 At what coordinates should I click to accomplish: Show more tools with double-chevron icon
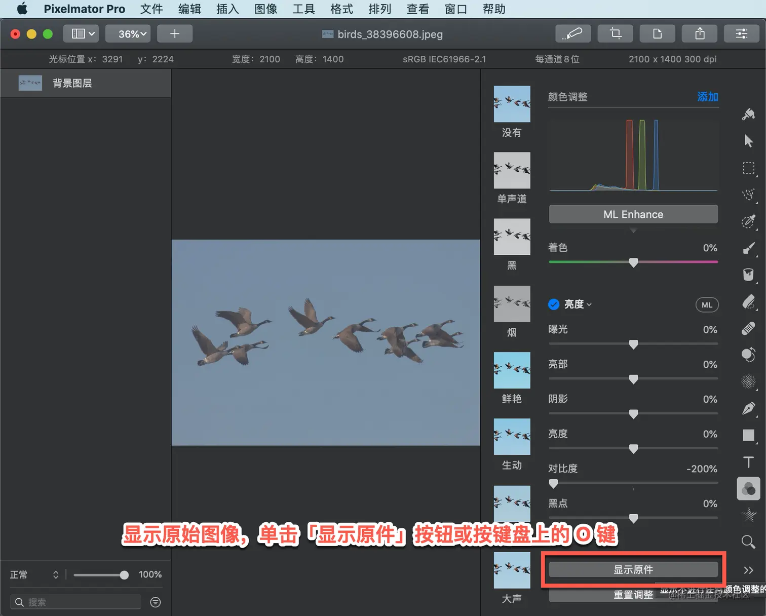pyautogui.click(x=748, y=570)
